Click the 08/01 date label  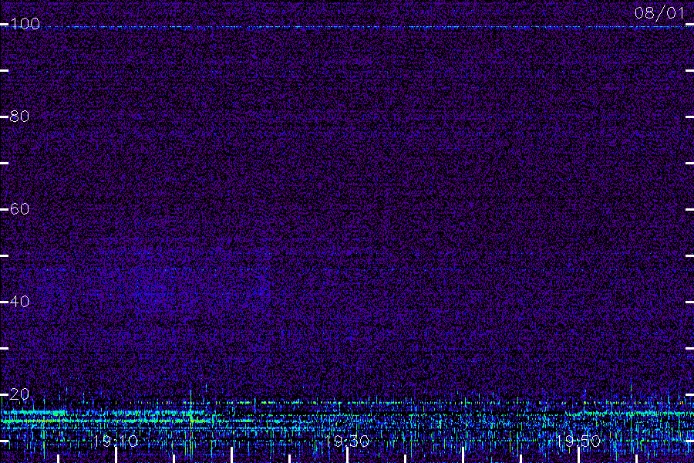point(659,13)
